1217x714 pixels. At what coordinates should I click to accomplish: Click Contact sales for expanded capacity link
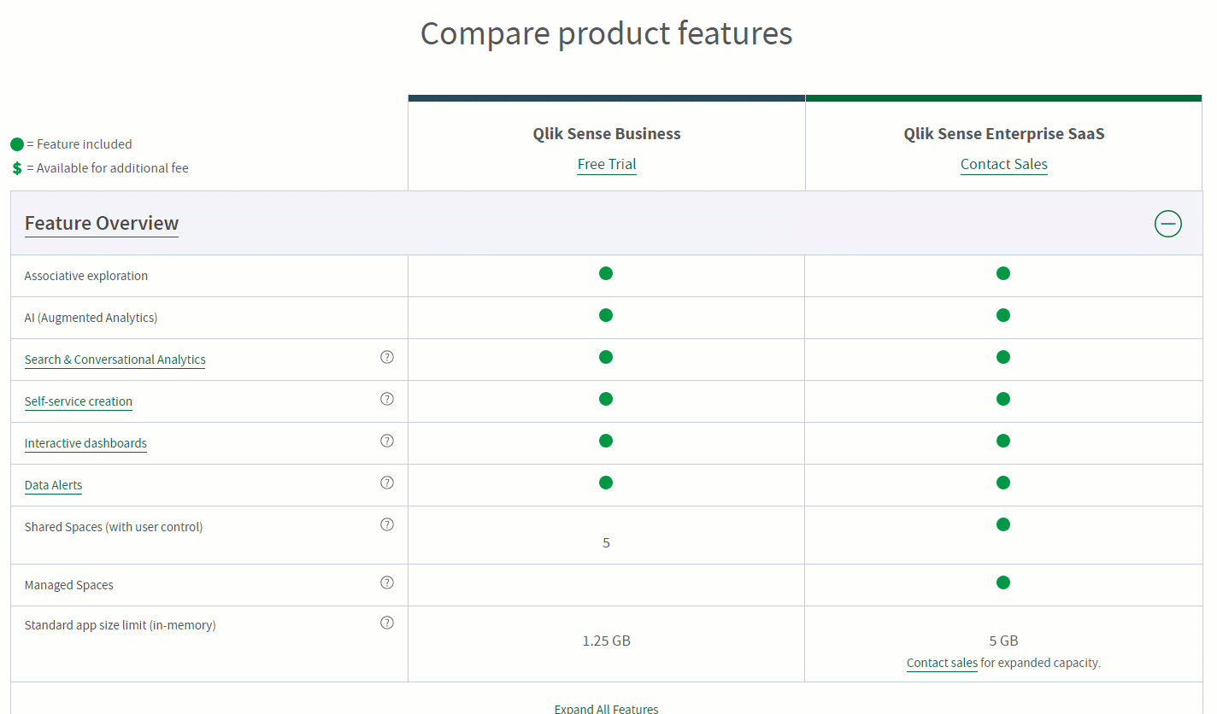click(942, 663)
